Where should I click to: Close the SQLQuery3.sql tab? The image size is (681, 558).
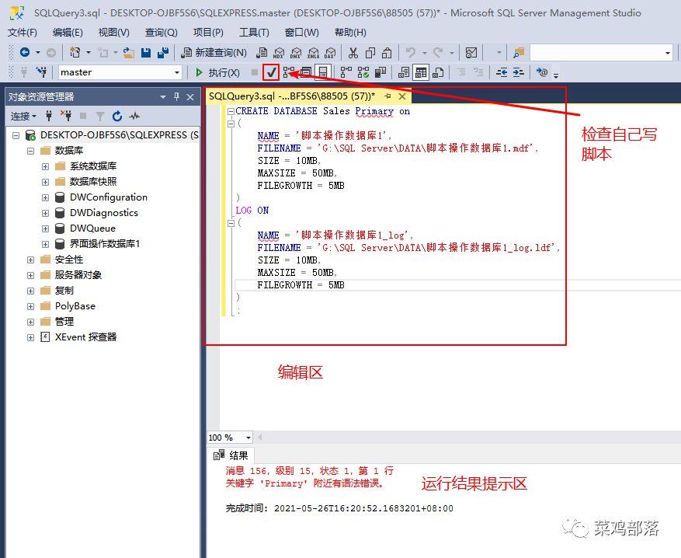402,96
